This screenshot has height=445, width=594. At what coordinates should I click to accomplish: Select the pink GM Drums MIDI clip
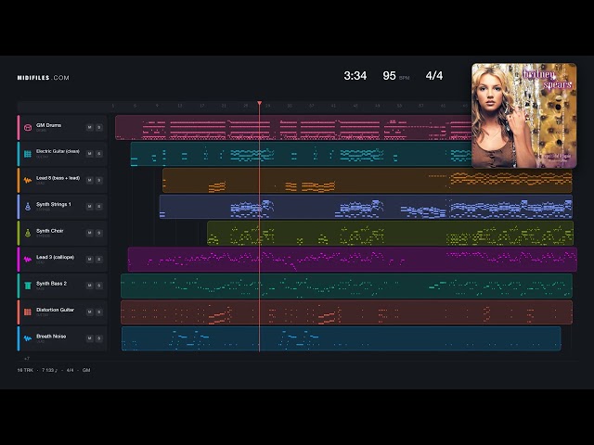click(293, 128)
